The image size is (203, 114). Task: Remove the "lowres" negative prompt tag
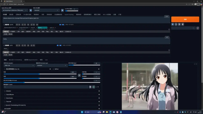8,48
